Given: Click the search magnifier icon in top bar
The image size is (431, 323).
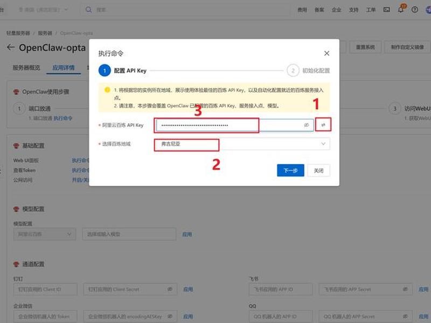Looking at the screenshot, I should [x=88, y=10].
